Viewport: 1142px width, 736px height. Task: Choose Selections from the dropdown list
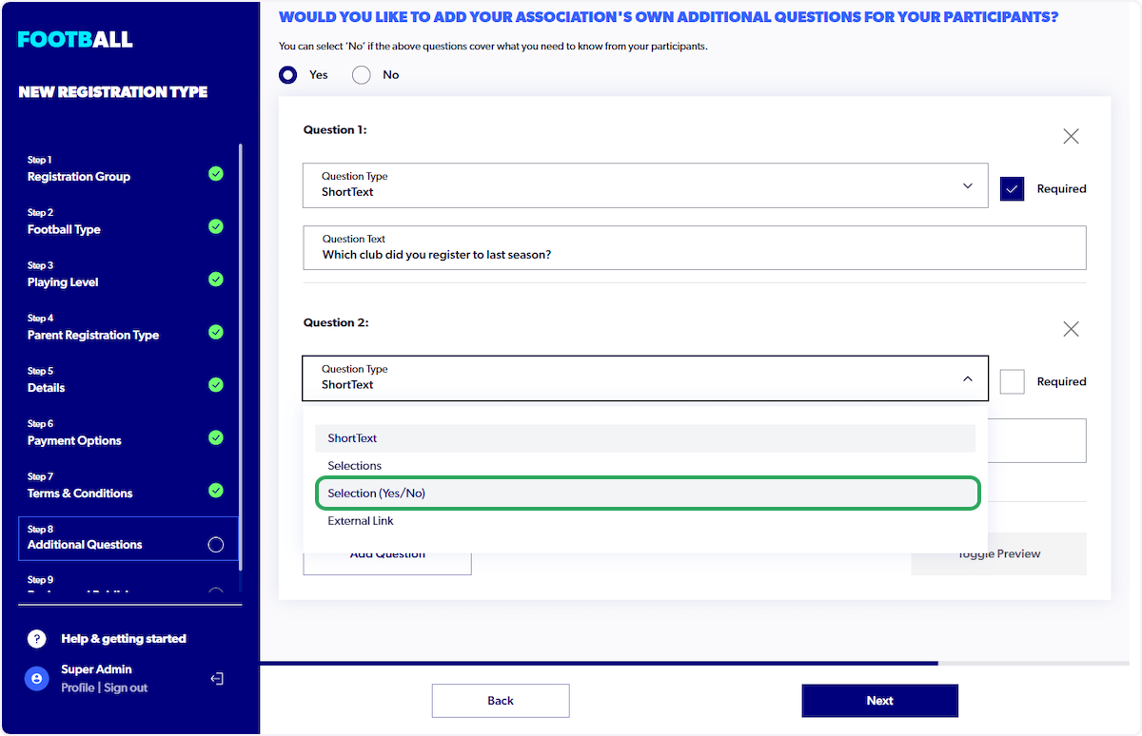pyautogui.click(x=645, y=466)
